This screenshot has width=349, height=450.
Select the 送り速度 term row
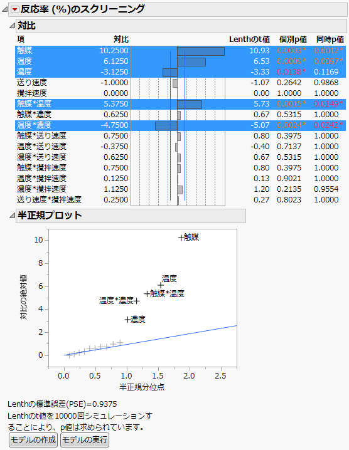pos(180,83)
